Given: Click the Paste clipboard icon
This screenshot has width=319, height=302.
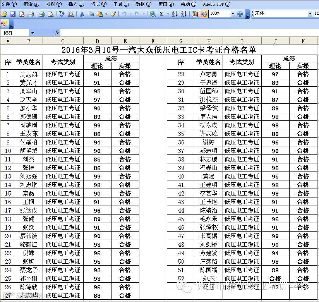Looking at the screenshot, I should pyautogui.click(x=100, y=14).
